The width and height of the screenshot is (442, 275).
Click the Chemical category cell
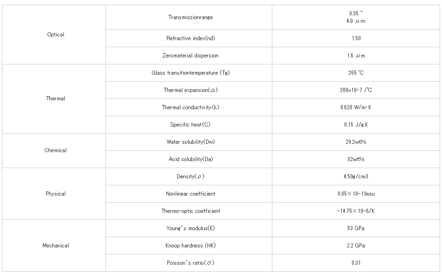tap(55, 150)
